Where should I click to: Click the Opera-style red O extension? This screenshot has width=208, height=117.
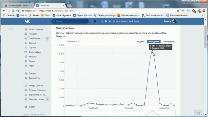(x=204, y=11)
